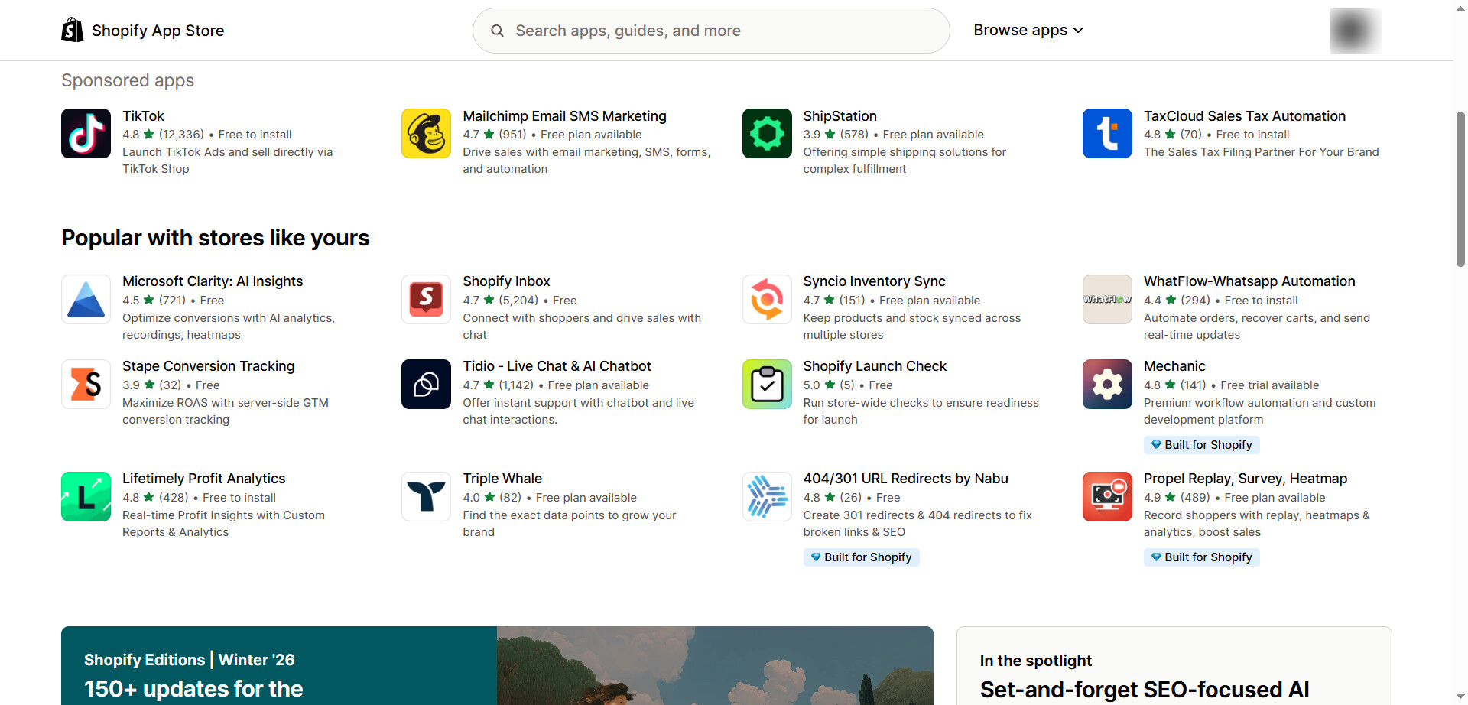Click the TaxCloud blue app icon
Viewport: 1468px width, 705px height.
pos(1107,133)
